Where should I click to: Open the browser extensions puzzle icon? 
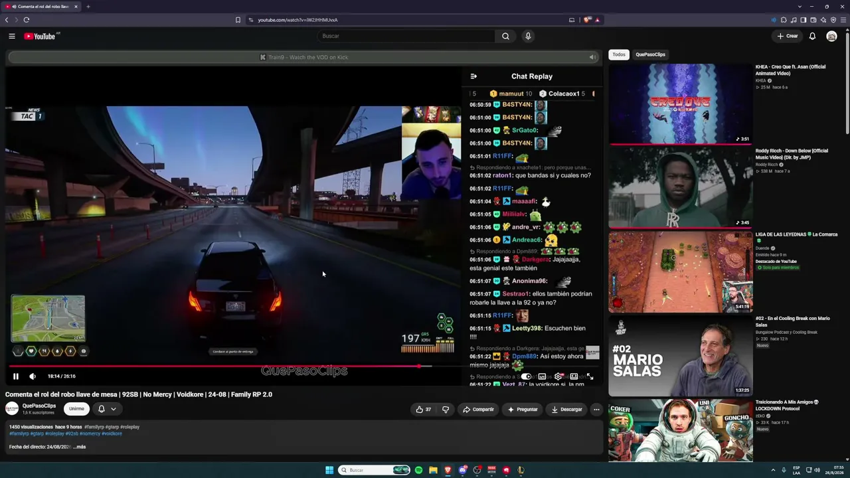784,20
